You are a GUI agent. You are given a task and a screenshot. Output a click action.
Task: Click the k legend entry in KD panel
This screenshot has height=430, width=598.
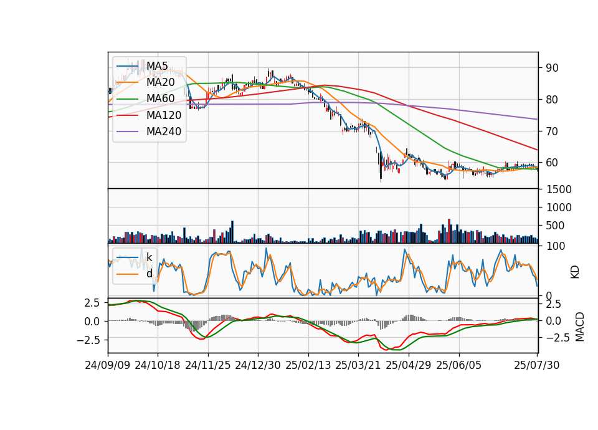pos(149,257)
